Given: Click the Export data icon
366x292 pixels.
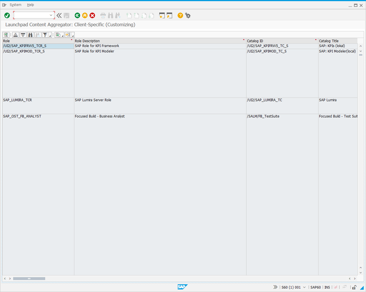Looking at the screenshot, I should point(58,35).
